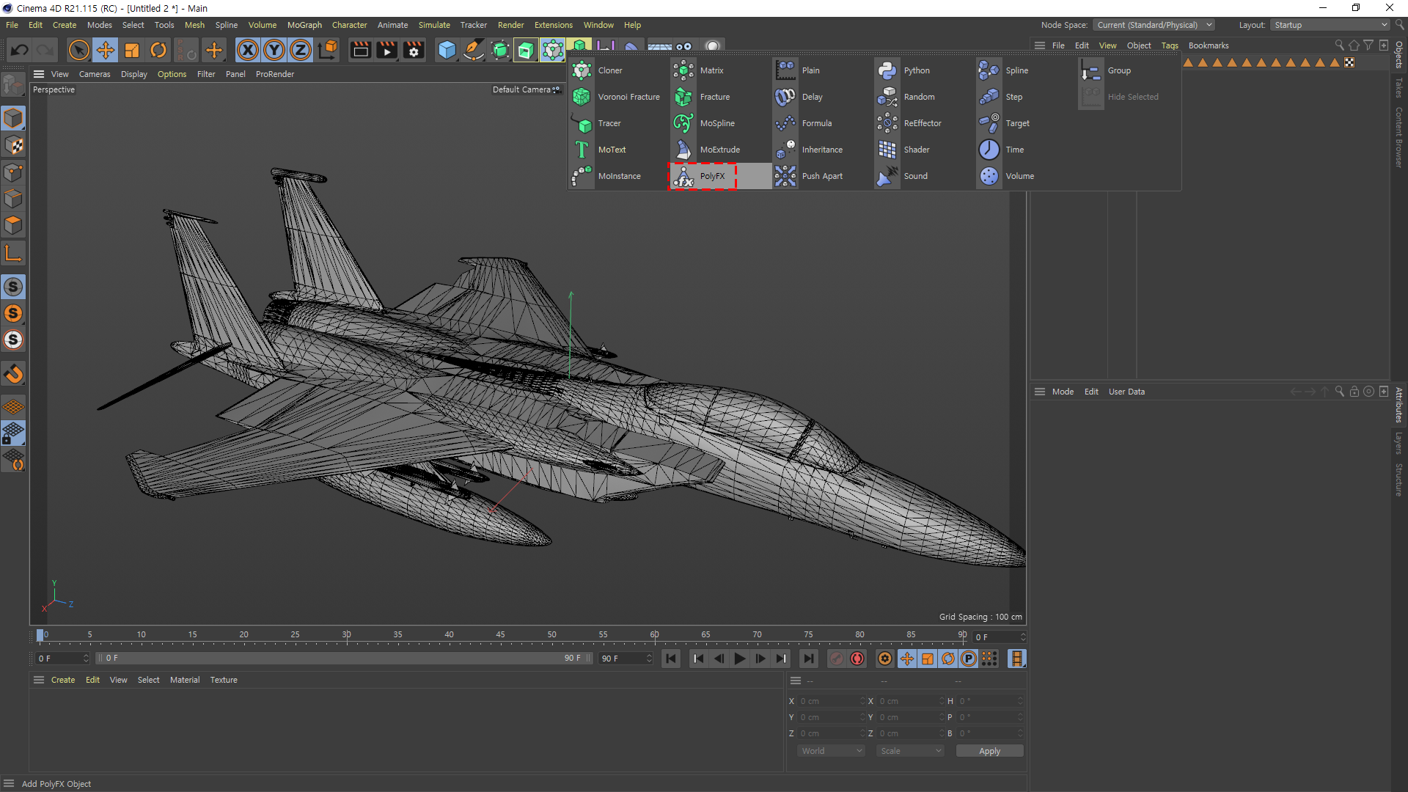Click frame 30 marker on timeline ruler
Screen dimensions: 1408x792
pyautogui.click(x=346, y=634)
